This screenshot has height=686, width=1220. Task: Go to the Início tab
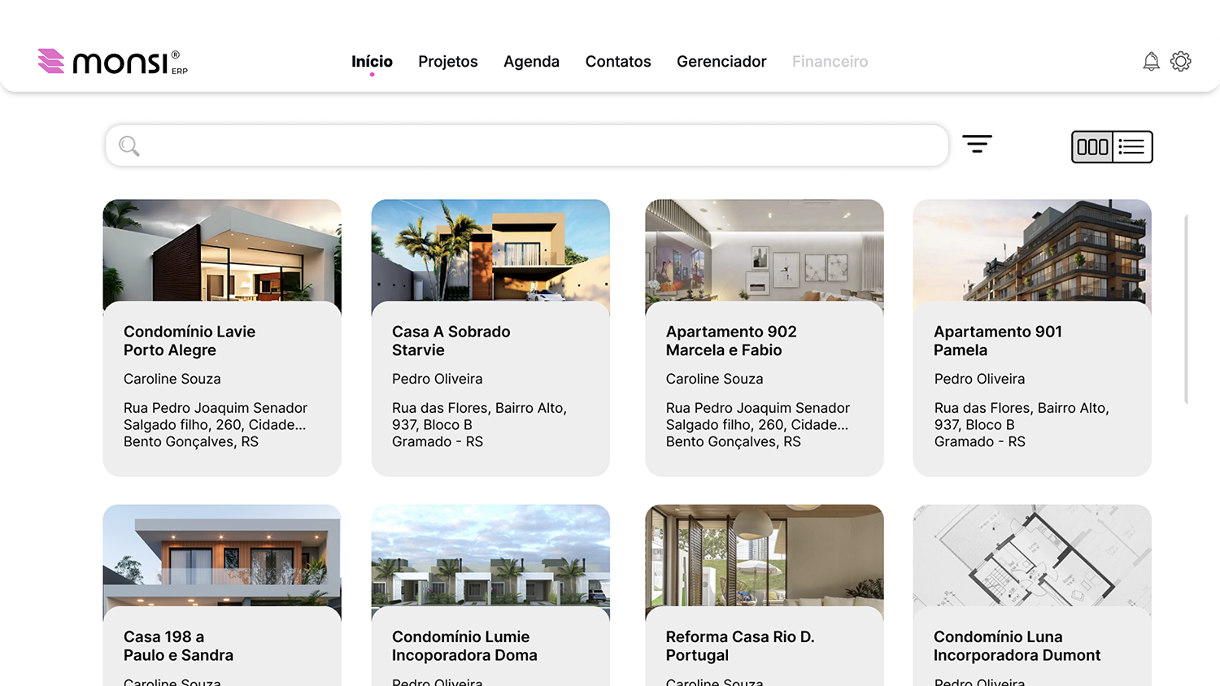[372, 62]
